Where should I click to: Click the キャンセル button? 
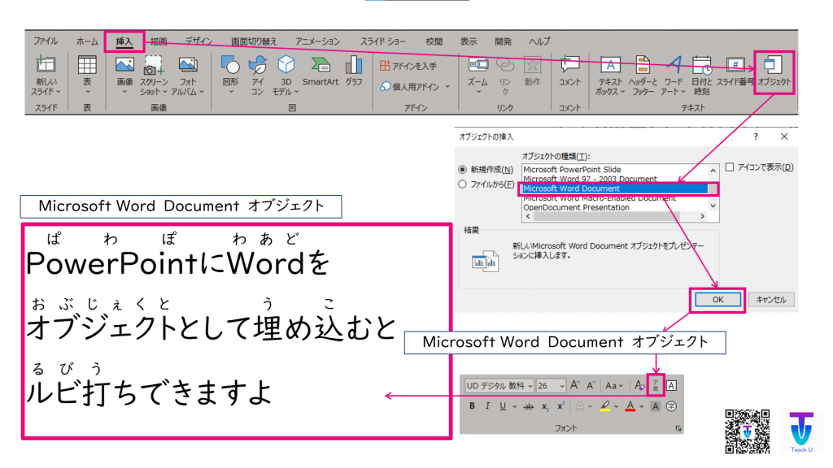click(x=771, y=300)
